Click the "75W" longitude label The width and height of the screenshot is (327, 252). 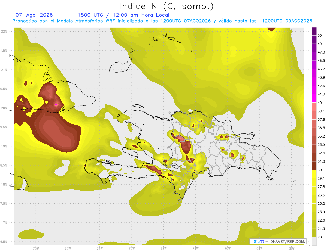(x=68, y=248)
